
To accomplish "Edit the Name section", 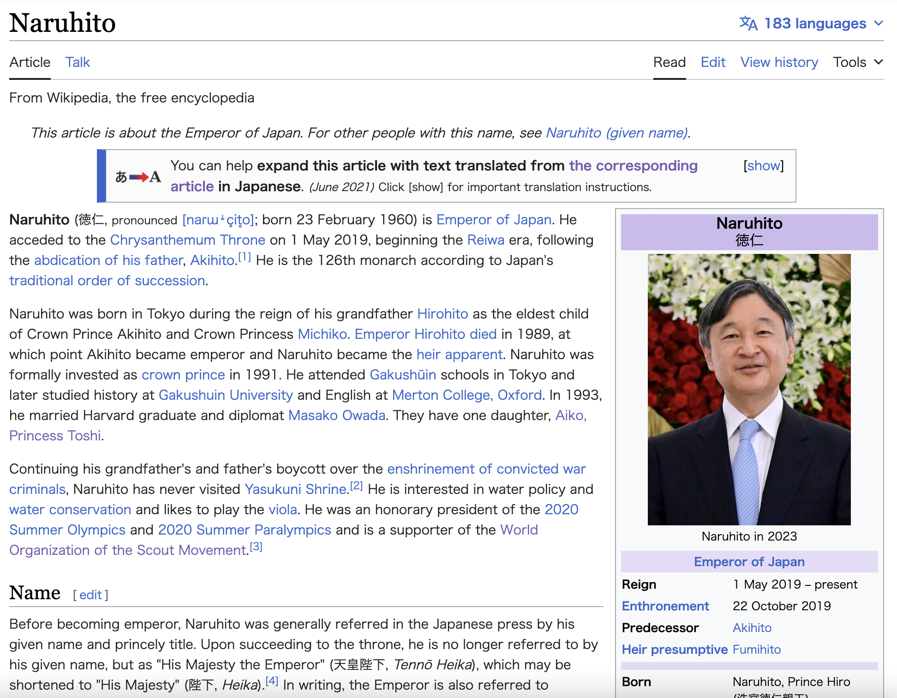I will tap(90, 595).
